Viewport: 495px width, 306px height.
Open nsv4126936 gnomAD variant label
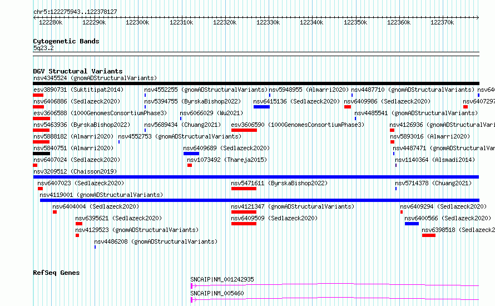[442, 125]
